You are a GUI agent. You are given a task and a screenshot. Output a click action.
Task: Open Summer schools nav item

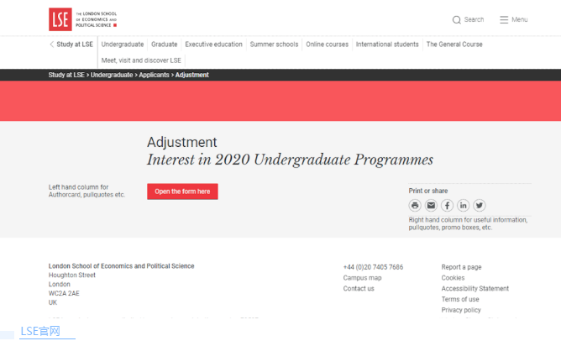point(274,45)
